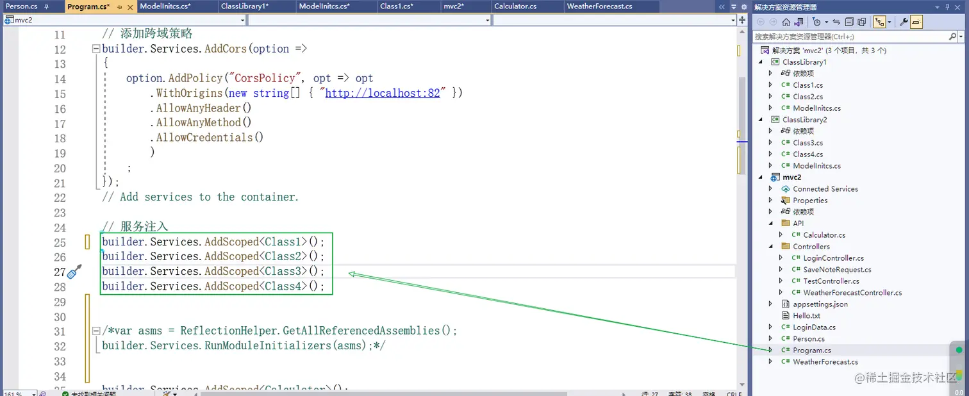The width and height of the screenshot is (969, 396).
Task: Click the split editor icon above the scrollbar
Action: (x=742, y=20)
